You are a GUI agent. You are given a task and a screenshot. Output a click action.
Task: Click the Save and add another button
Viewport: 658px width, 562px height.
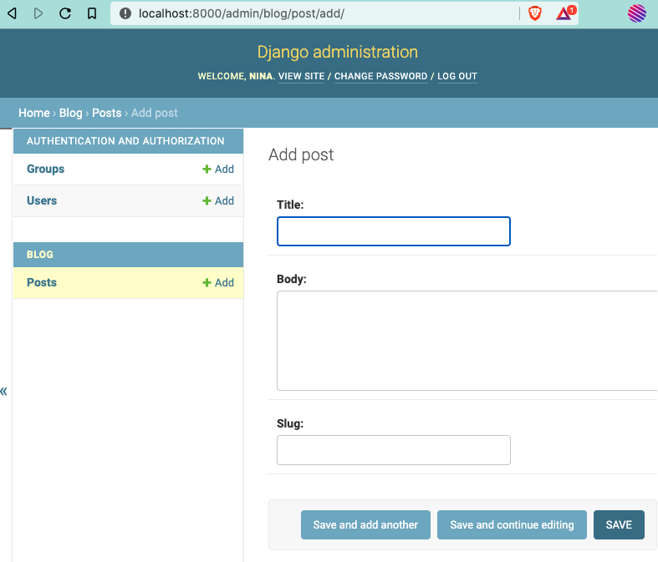pos(365,524)
